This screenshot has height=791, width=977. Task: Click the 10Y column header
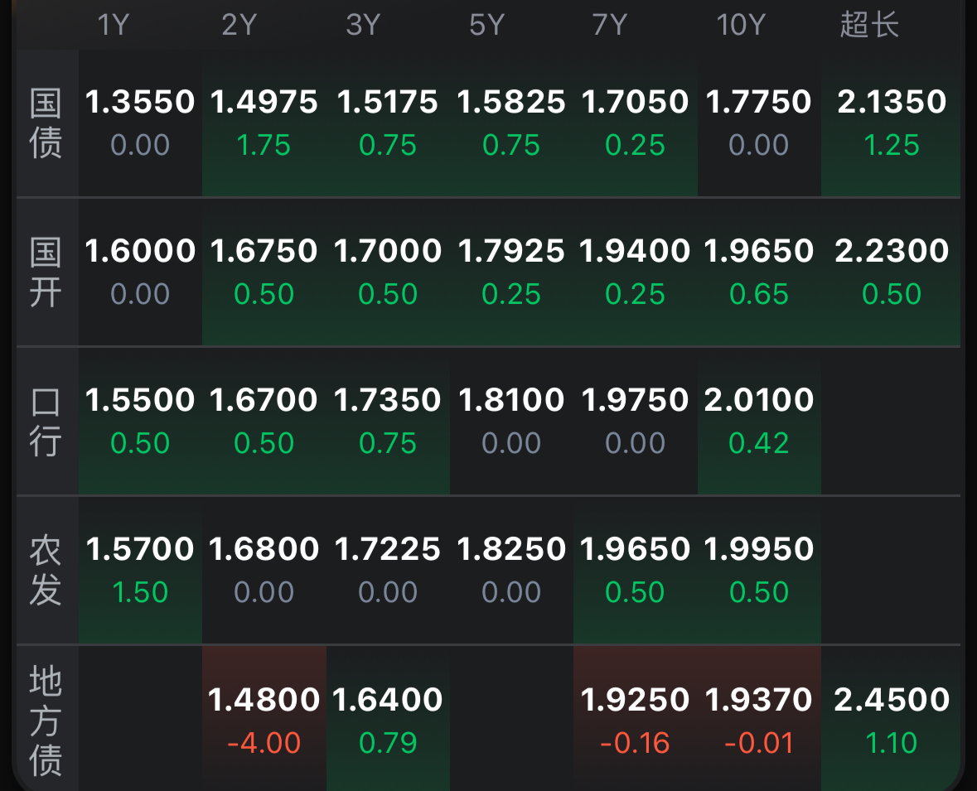pos(740,25)
